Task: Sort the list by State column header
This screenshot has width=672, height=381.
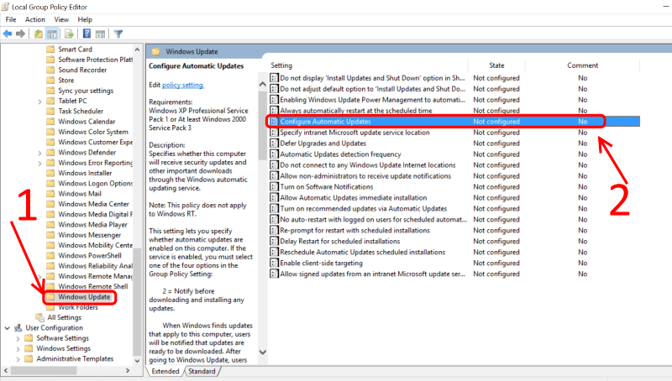Action: (x=496, y=65)
